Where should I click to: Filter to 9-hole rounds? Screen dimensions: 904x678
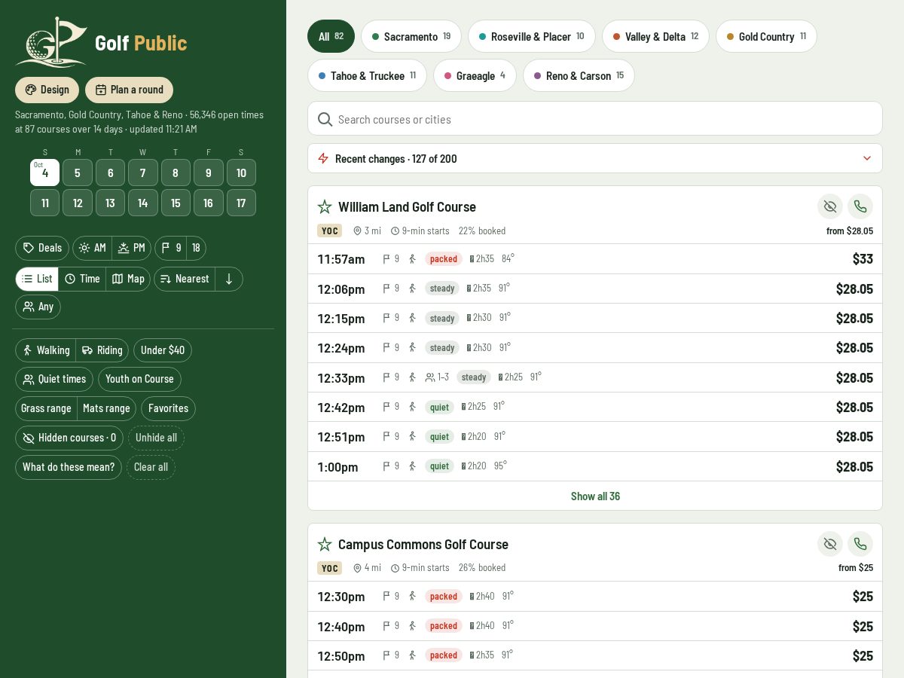tap(171, 248)
